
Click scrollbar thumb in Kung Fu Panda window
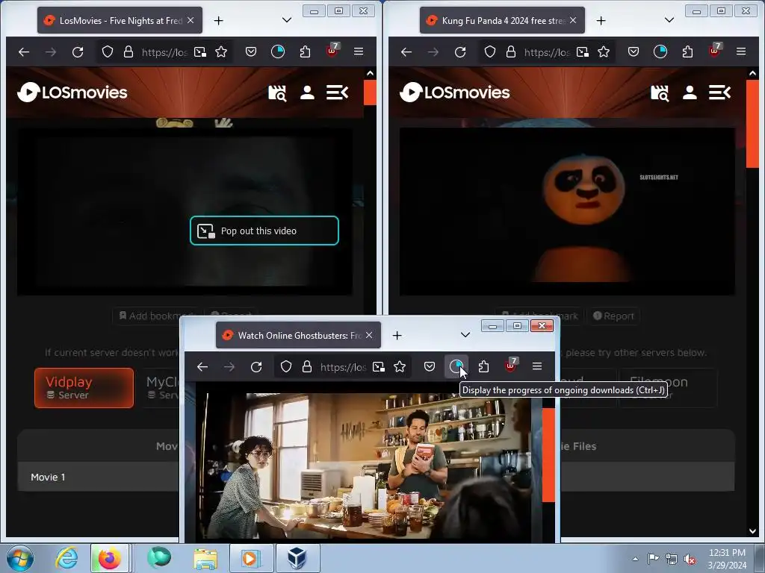point(752,124)
